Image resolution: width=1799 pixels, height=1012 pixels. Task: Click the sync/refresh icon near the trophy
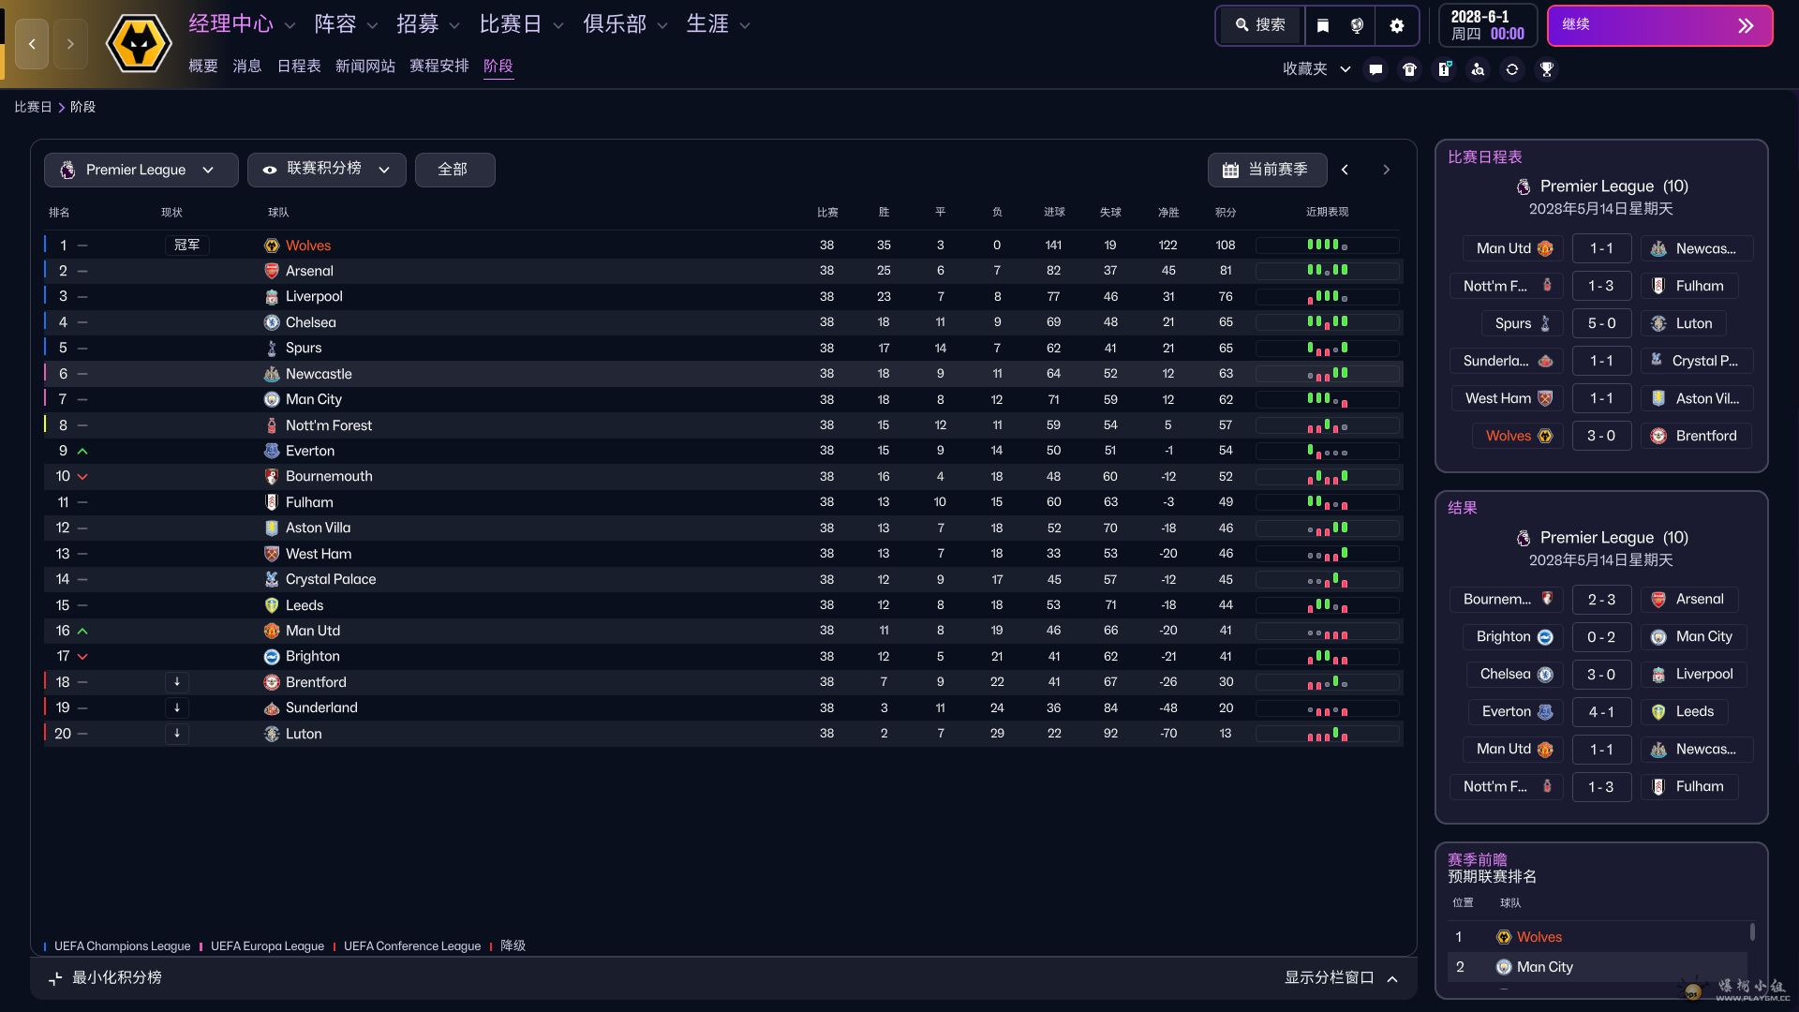pos(1512,69)
